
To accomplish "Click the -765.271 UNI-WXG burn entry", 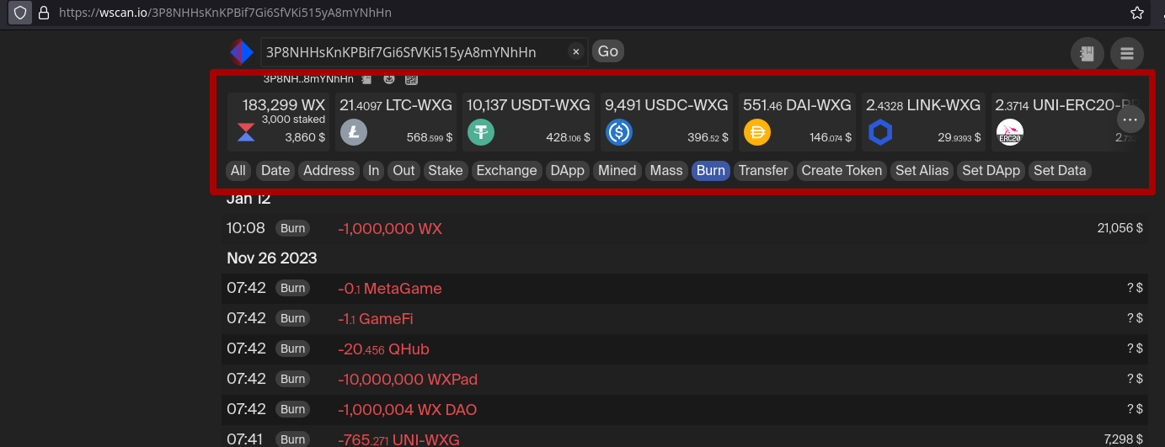I will [399, 439].
